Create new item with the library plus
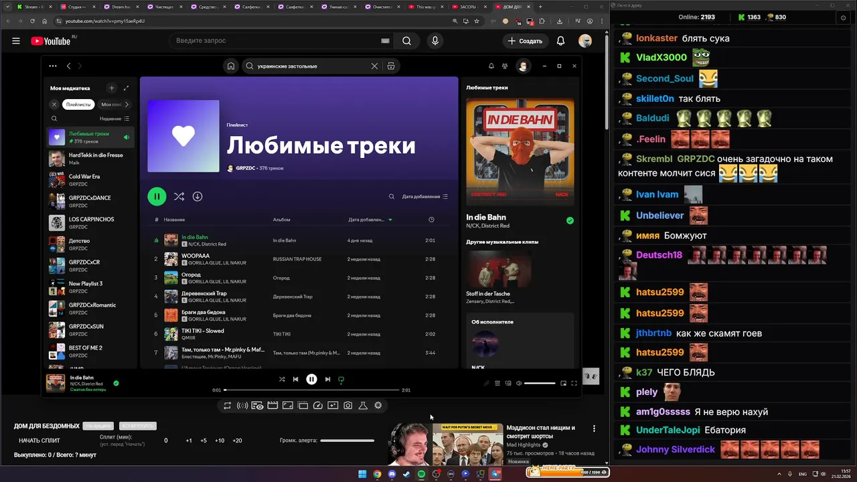Image resolution: width=857 pixels, height=482 pixels. 112,88
